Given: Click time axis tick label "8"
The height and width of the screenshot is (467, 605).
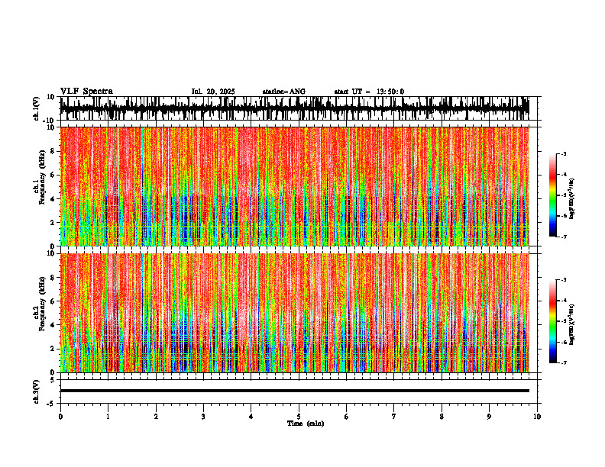Looking at the screenshot, I should tap(442, 417).
